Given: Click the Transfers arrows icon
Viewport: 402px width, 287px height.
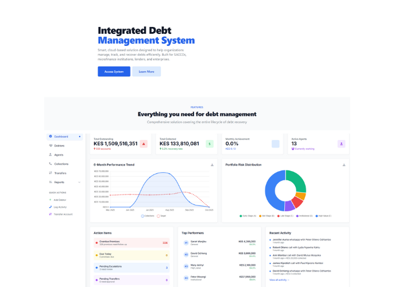Looking at the screenshot, I should [50, 173].
